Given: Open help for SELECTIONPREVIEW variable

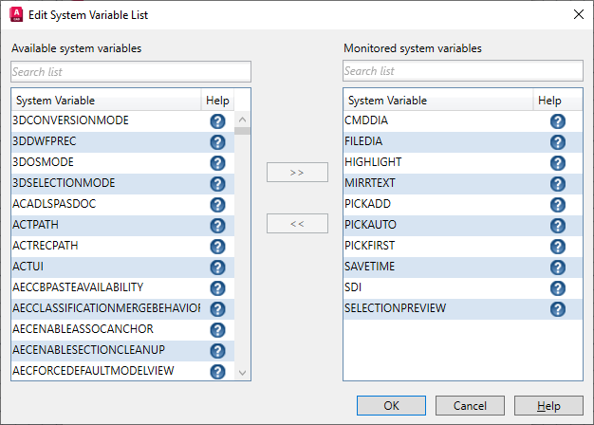Looking at the screenshot, I should (x=557, y=309).
